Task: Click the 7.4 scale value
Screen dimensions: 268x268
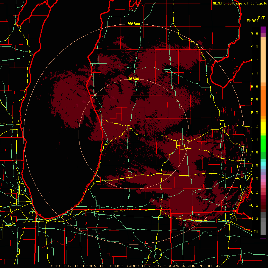Action: (255, 73)
